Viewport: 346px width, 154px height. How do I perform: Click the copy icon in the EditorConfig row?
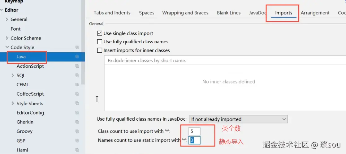point(77,113)
